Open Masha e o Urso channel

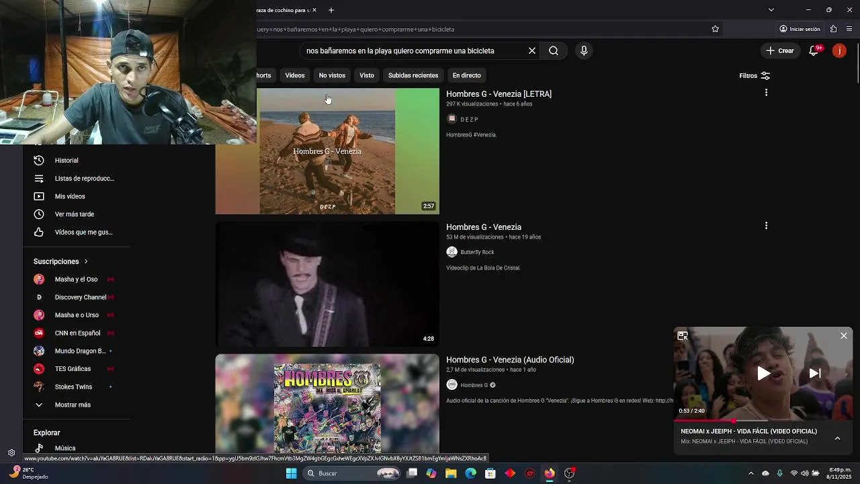(x=77, y=315)
